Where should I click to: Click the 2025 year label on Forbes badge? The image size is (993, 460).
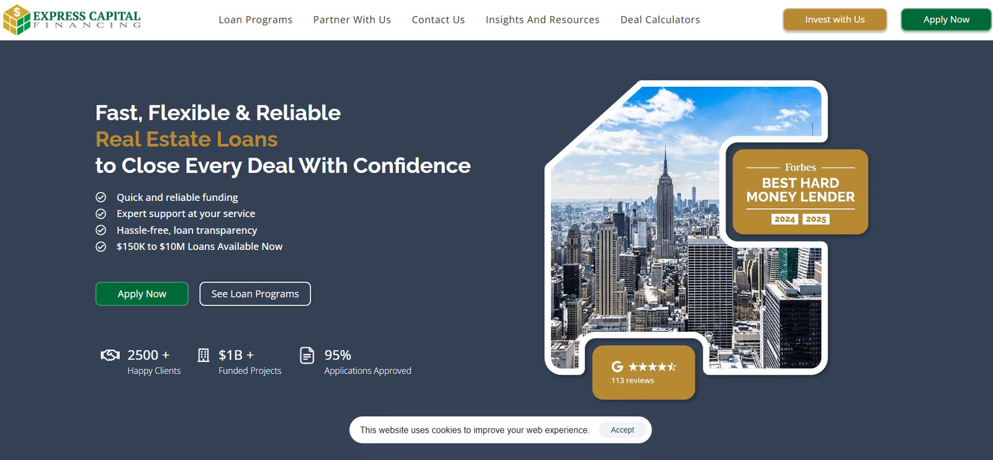pyautogui.click(x=816, y=219)
